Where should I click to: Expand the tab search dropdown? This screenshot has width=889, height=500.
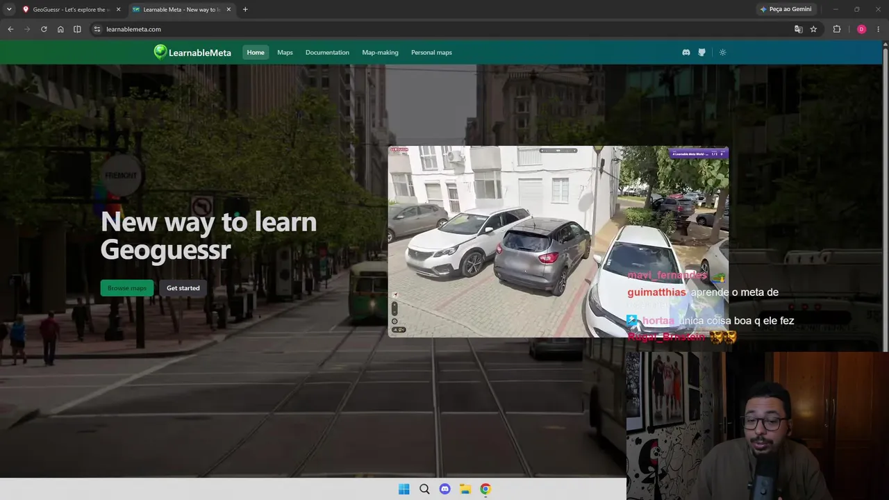click(9, 10)
